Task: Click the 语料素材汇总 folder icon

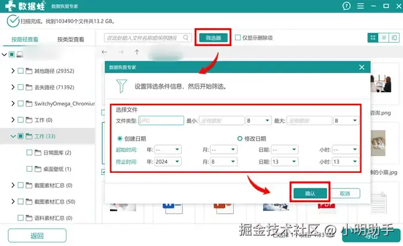Action: (x=29, y=218)
